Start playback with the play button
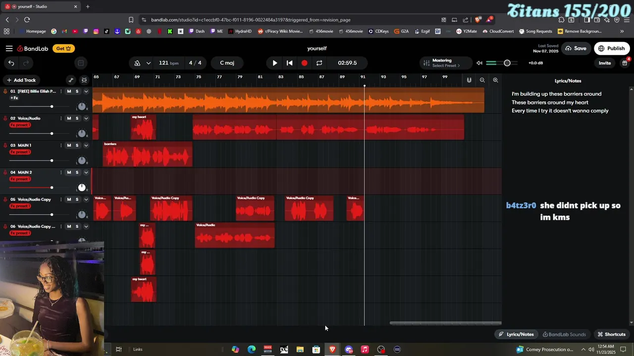This screenshot has width=634, height=356. (x=275, y=63)
